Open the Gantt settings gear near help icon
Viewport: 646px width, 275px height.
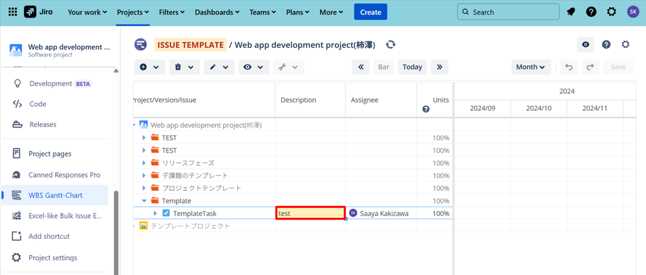[x=625, y=45]
